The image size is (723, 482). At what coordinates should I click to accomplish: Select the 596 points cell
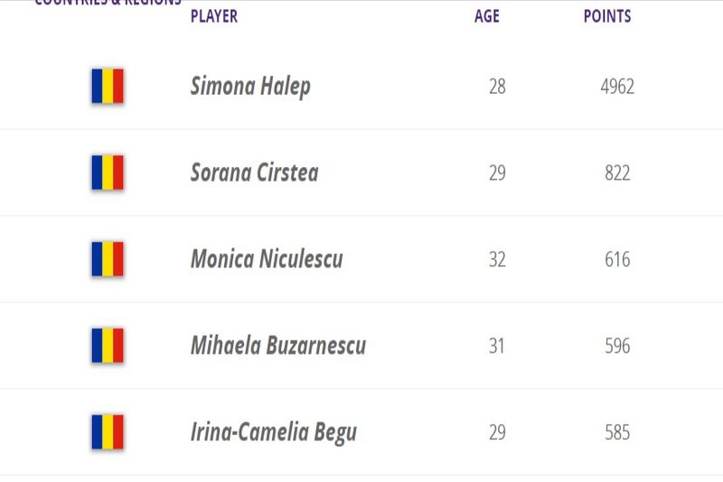[x=617, y=346]
